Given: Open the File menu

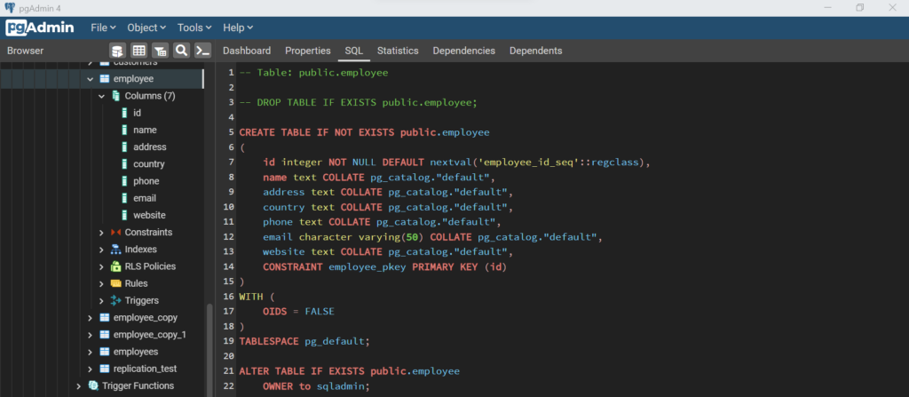Looking at the screenshot, I should 103,28.
